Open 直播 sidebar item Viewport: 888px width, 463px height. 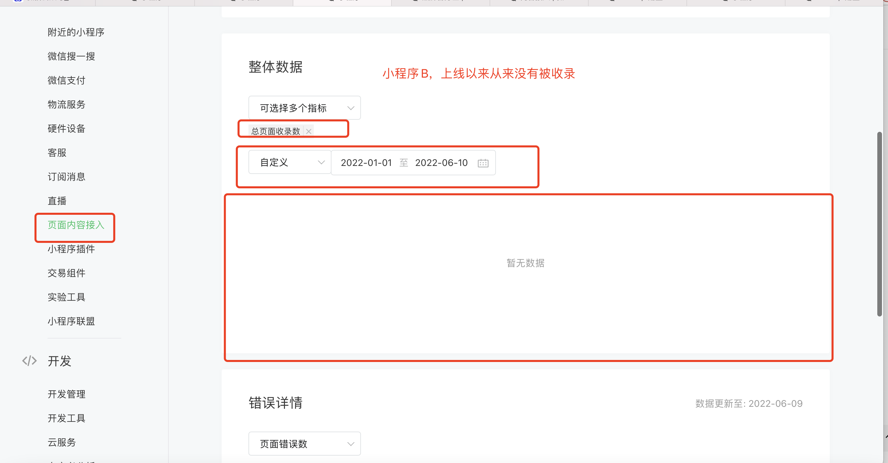point(57,201)
